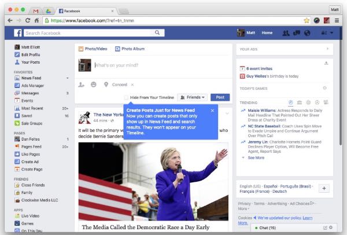Open the messages icon in the top bar

tap(297, 33)
